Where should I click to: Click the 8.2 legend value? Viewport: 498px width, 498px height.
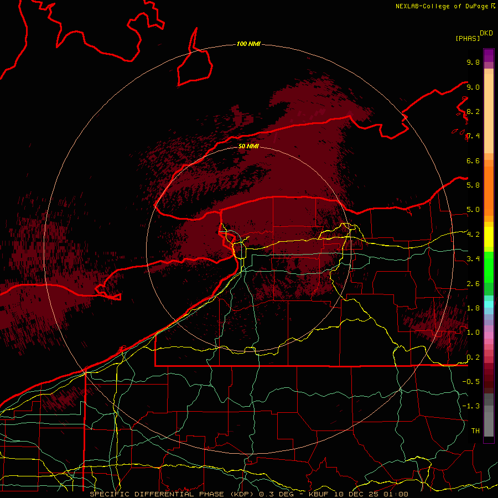point(473,111)
